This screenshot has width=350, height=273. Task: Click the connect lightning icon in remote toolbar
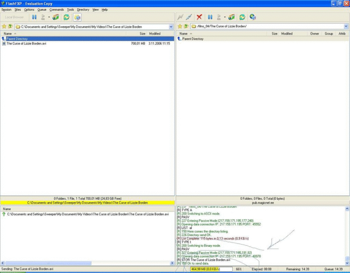click(x=180, y=17)
